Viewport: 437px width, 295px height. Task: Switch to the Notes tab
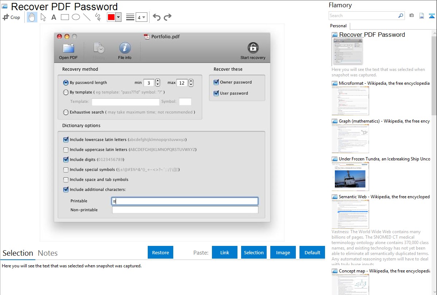[48, 253]
